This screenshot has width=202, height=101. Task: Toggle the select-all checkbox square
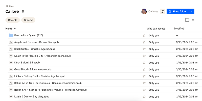(x=187, y=20)
